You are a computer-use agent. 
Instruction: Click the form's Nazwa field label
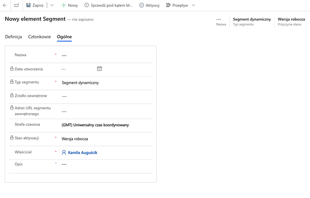[x=20, y=55]
